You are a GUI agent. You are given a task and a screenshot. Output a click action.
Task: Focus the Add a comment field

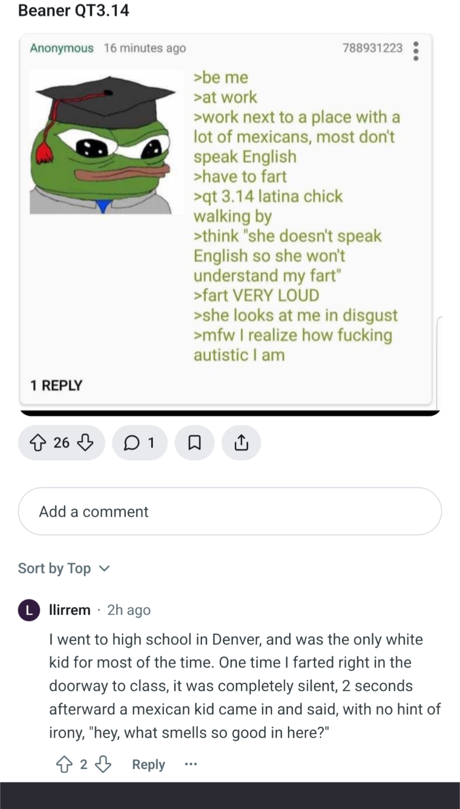pyautogui.click(x=229, y=511)
